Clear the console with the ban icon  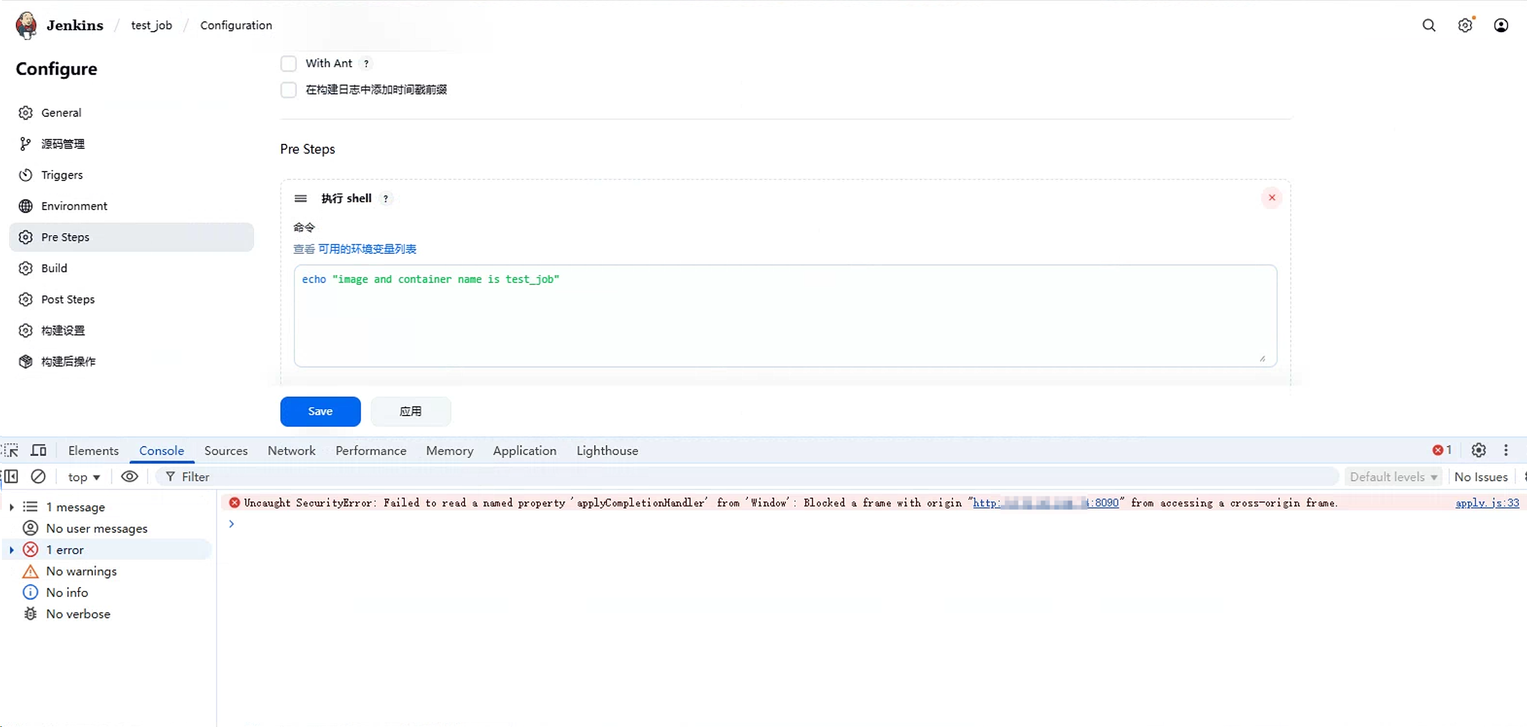[x=39, y=477]
